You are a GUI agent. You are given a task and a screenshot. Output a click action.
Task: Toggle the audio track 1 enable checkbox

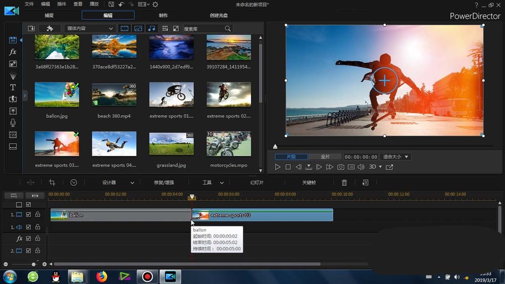[x=29, y=227]
